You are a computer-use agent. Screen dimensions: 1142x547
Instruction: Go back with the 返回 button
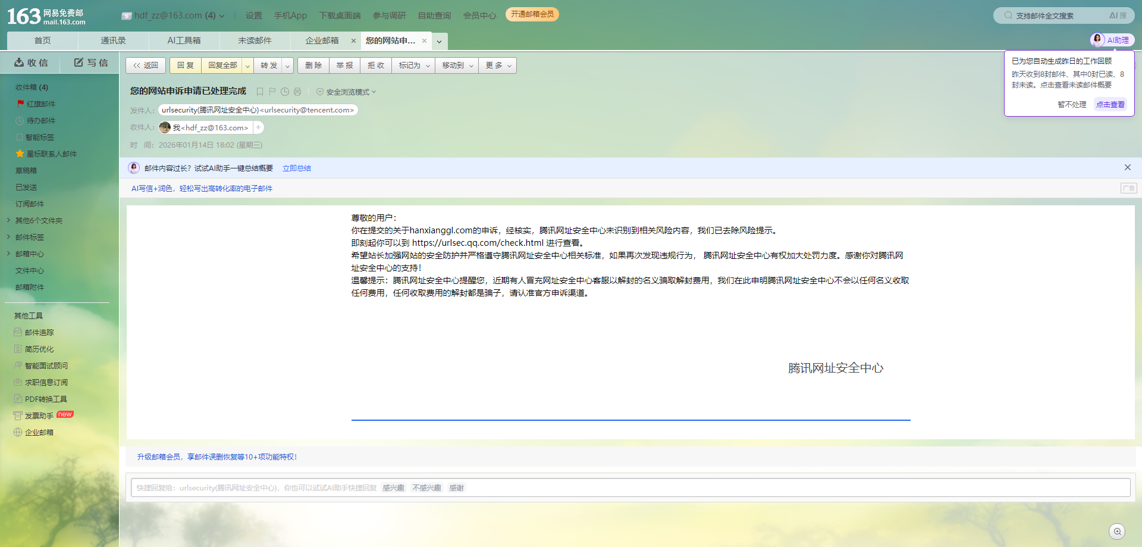tap(146, 65)
